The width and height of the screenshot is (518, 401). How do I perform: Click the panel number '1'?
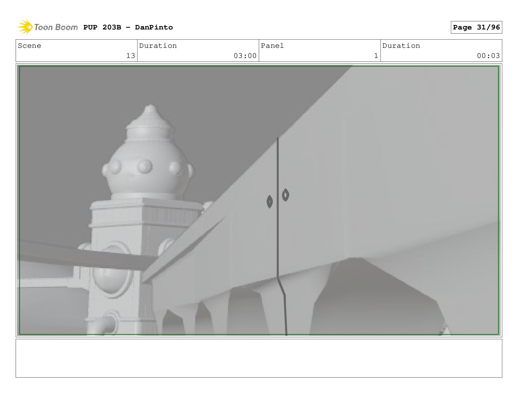click(376, 56)
